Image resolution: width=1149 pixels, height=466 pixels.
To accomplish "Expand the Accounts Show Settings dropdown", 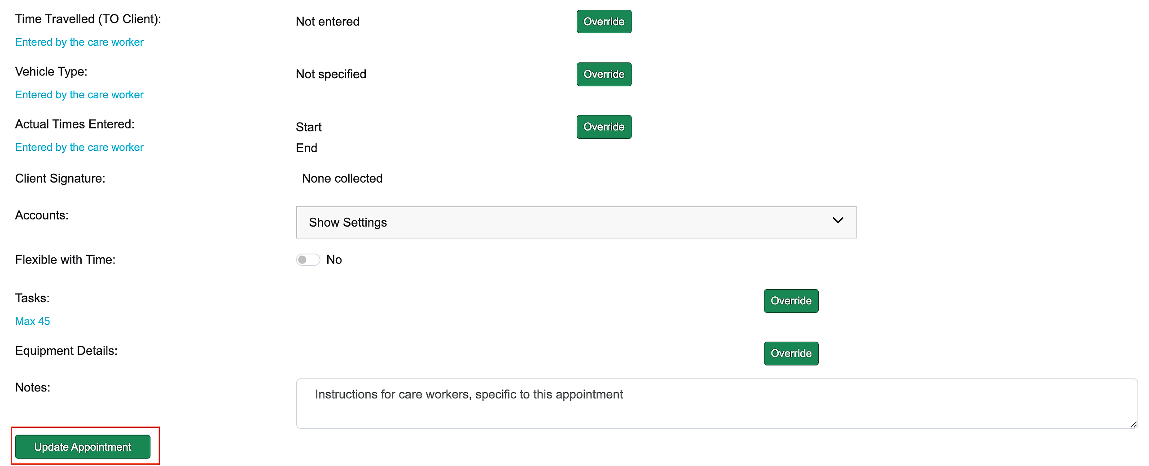I will 576,222.
